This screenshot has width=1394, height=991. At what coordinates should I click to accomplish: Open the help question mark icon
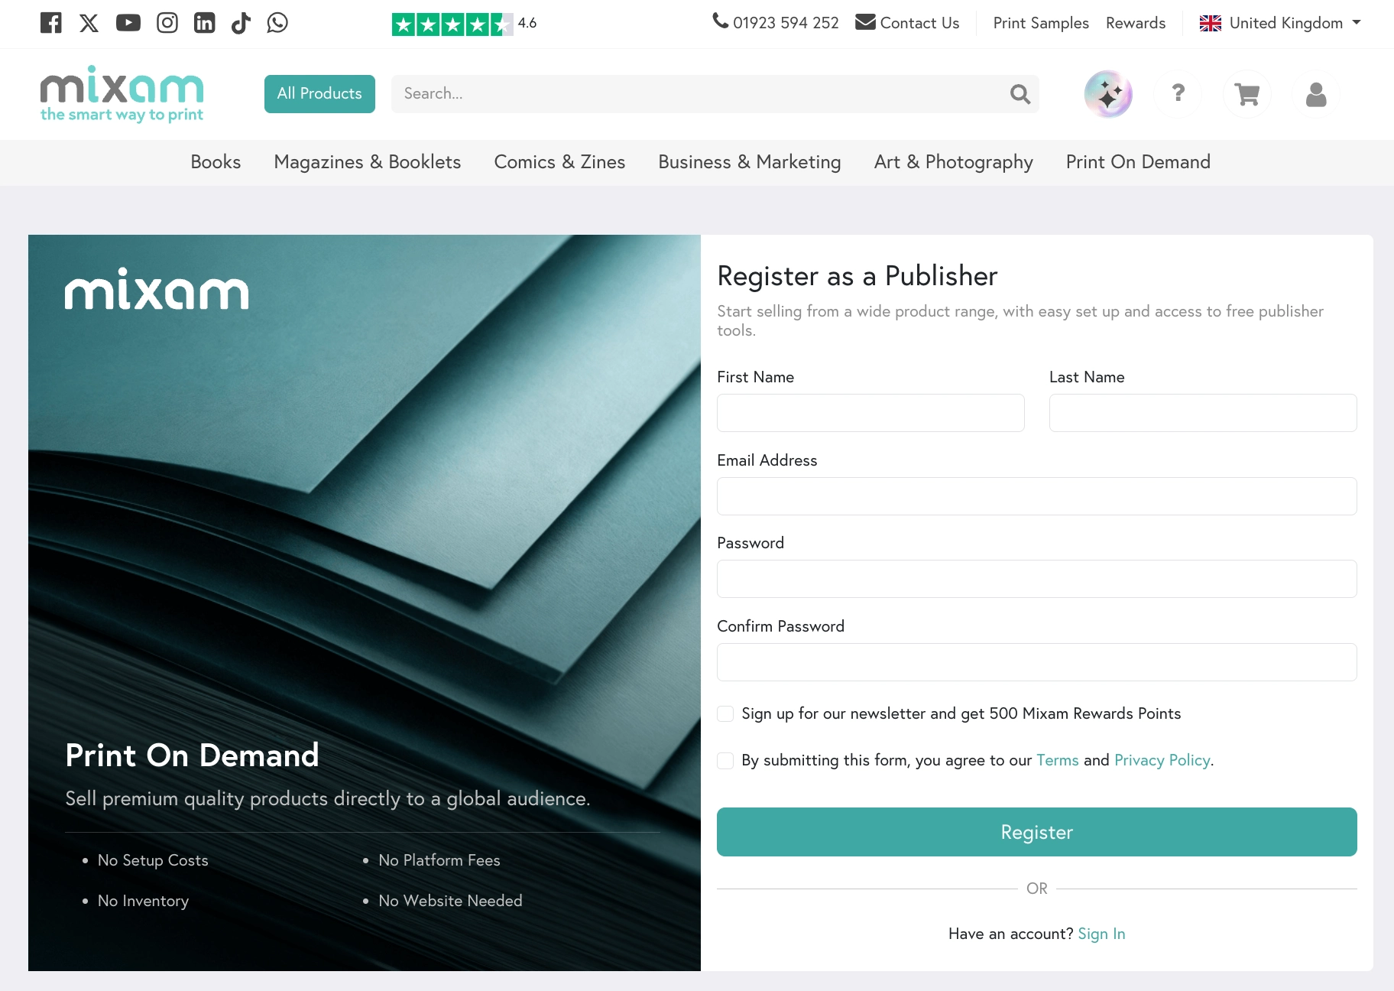click(x=1178, y=94)
